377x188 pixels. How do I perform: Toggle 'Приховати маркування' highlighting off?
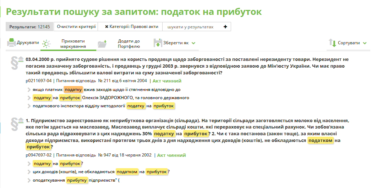pyautogui.click(x=73, y=44)
